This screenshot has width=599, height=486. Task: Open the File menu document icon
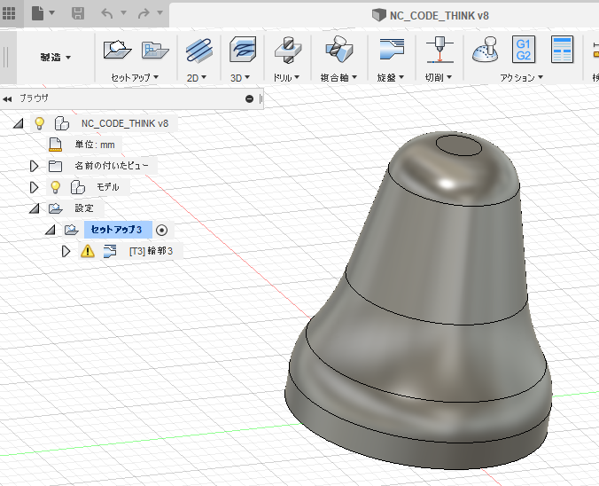point(38,13)
